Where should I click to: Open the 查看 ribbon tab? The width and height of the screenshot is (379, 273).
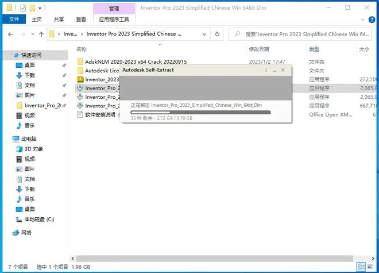pyautogui.click(x=81, y=20)
